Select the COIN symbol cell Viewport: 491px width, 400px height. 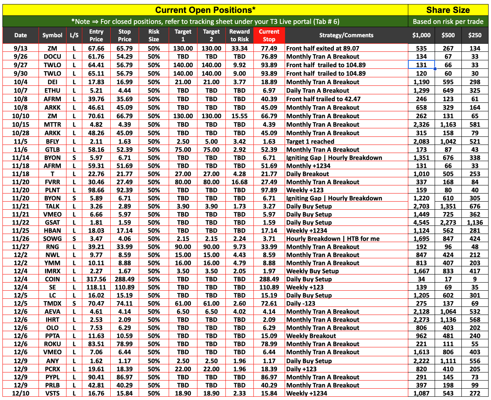tap(52, 279)
